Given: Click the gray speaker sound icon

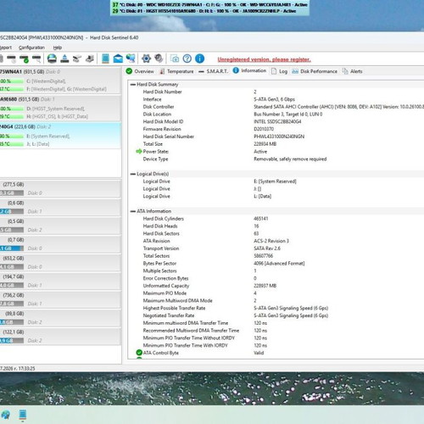Looking at the screenshot, I should pos(159,59).
